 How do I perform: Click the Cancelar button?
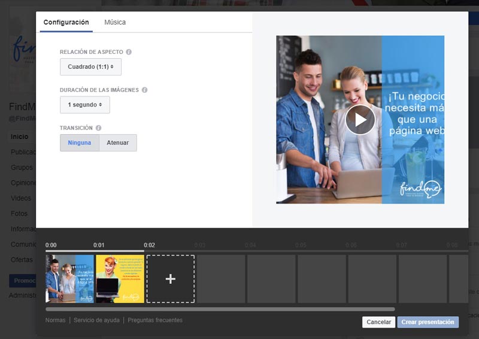click(379, 322)
